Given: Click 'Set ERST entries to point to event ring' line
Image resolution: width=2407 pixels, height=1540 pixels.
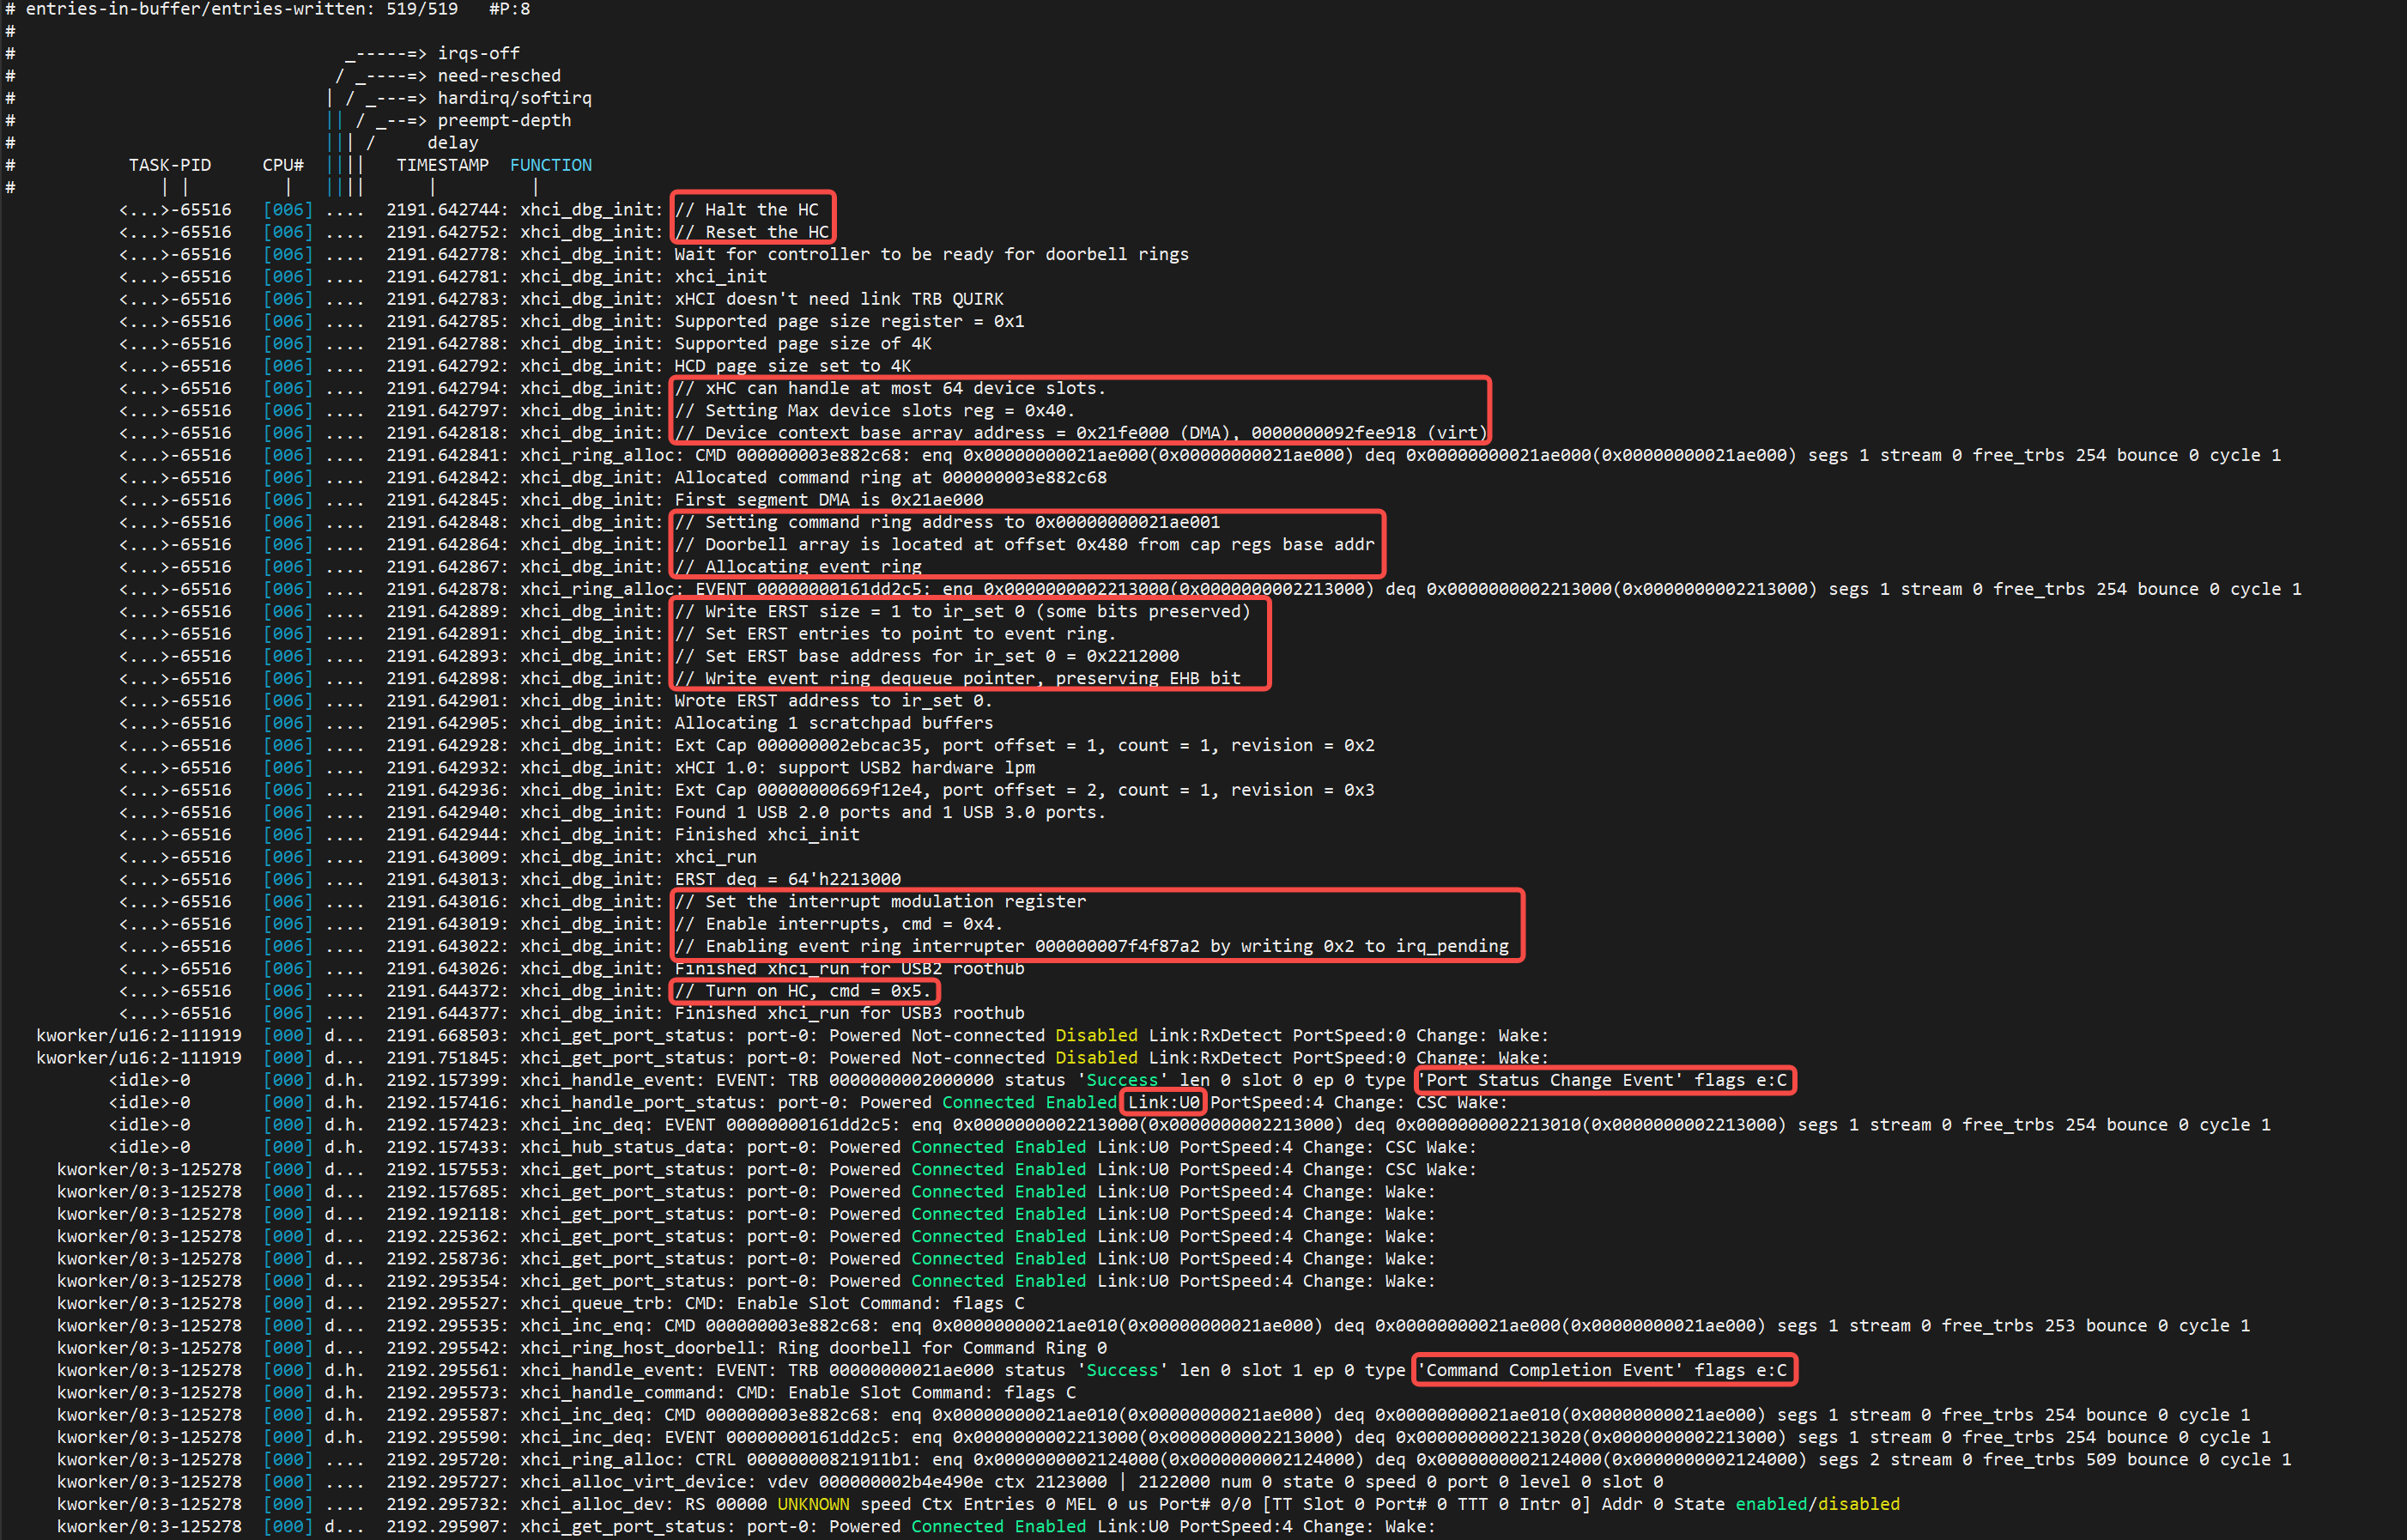Looking at the screenshot, I should tap(894, 634).
